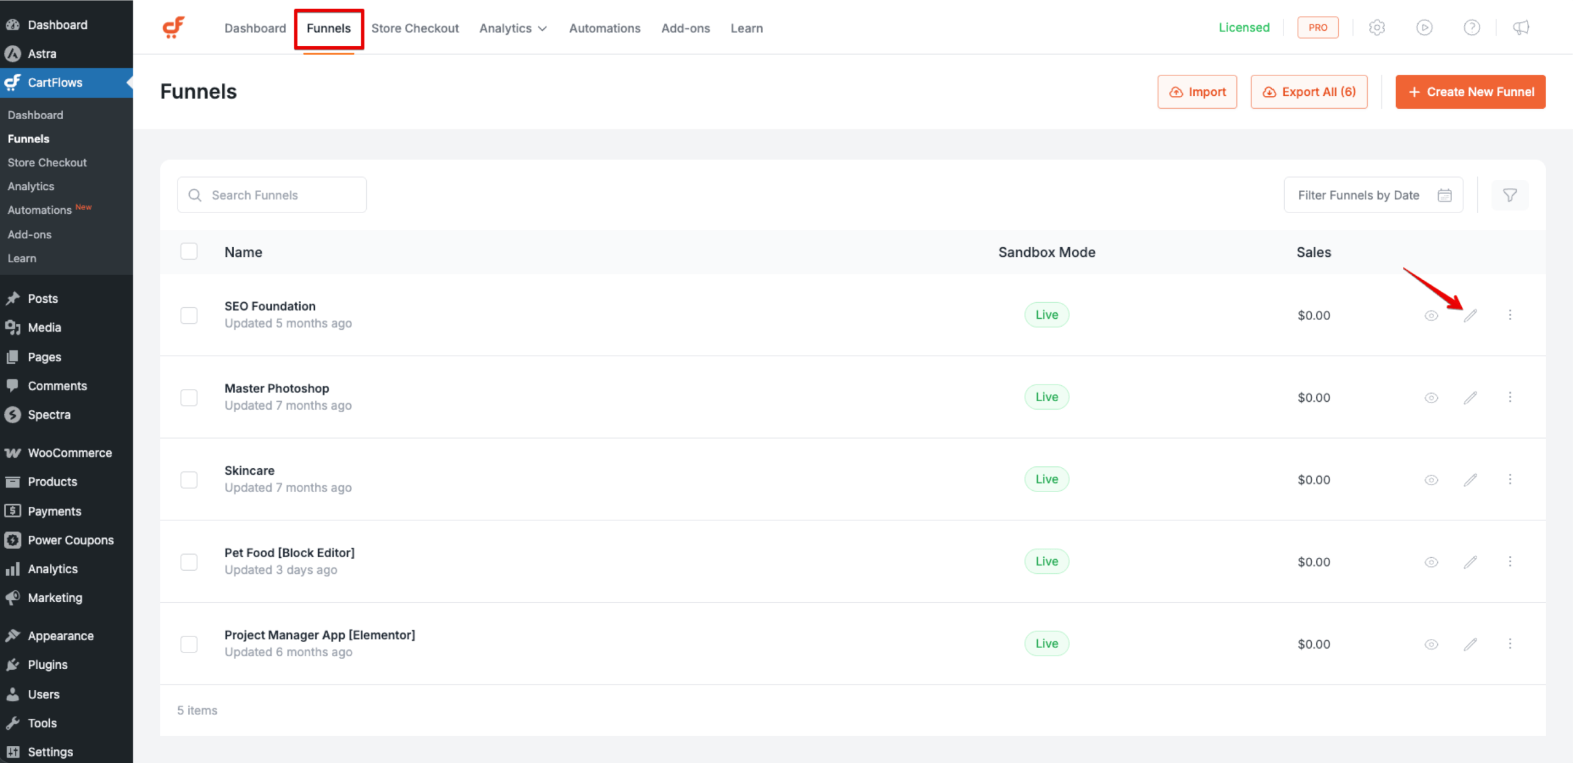
Task: Open WooCommerce in the WordPress sidebar
Action: coord(69,453)
